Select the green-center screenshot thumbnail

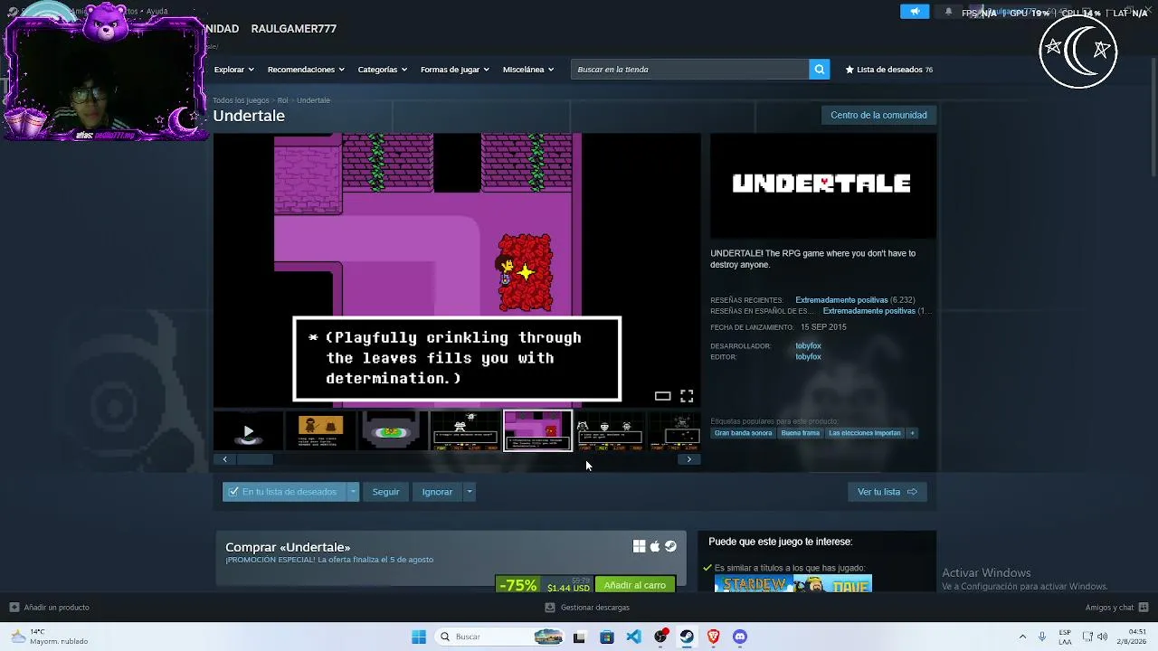click(x=393, y=430)
